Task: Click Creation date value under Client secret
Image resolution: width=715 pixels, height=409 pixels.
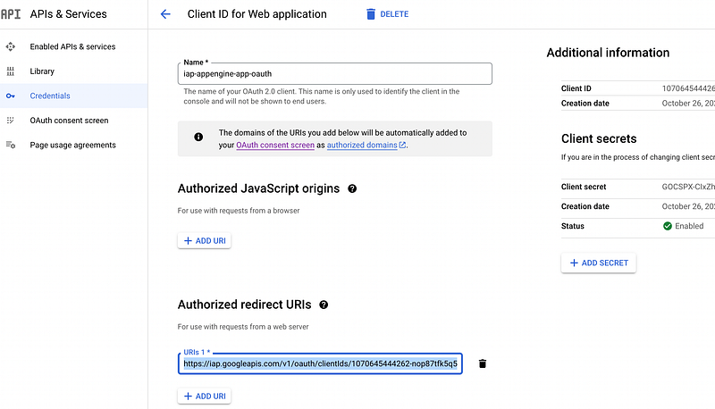Action: 688,206
